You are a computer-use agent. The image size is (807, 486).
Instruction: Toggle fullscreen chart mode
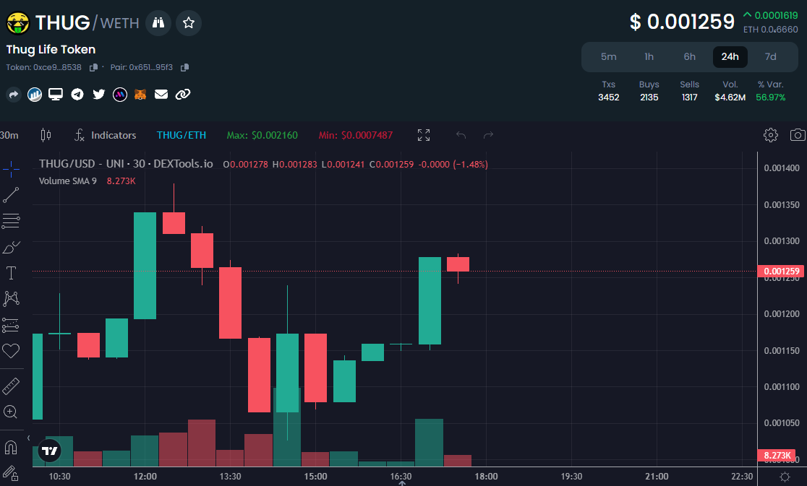coord(424,135)
